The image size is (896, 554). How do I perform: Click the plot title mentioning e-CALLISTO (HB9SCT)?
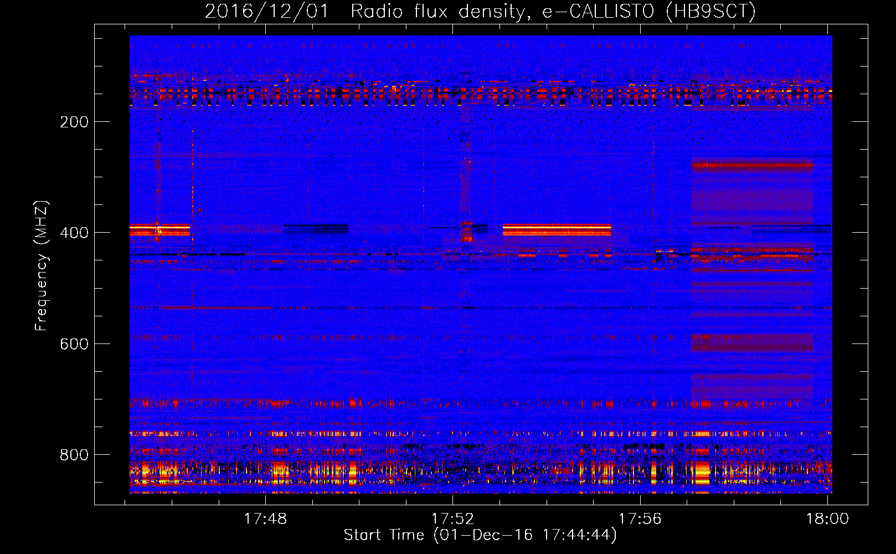480,11
